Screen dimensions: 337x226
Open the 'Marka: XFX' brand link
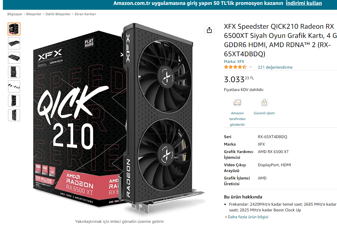pos(234,61)
